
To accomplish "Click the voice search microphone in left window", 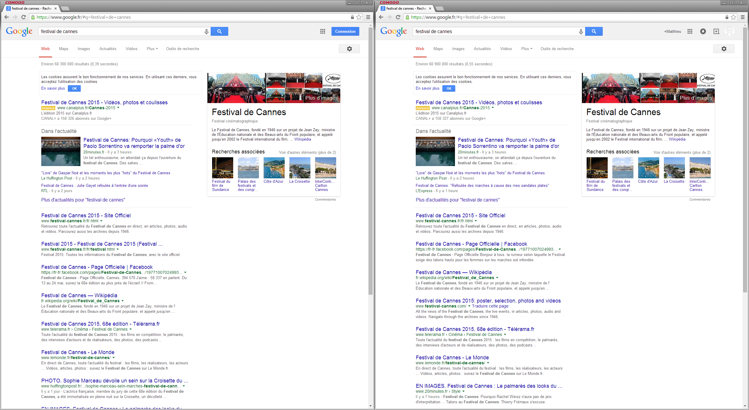I will click(x=207, y=31).
